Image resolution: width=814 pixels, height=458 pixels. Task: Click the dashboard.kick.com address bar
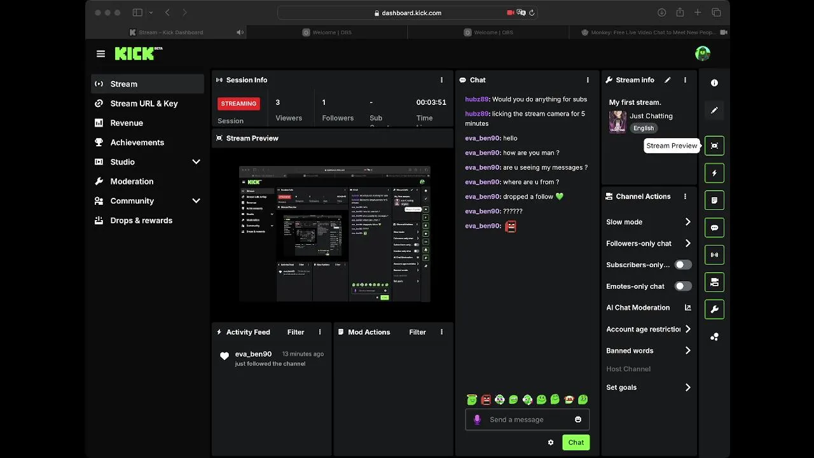click(407, 13)
